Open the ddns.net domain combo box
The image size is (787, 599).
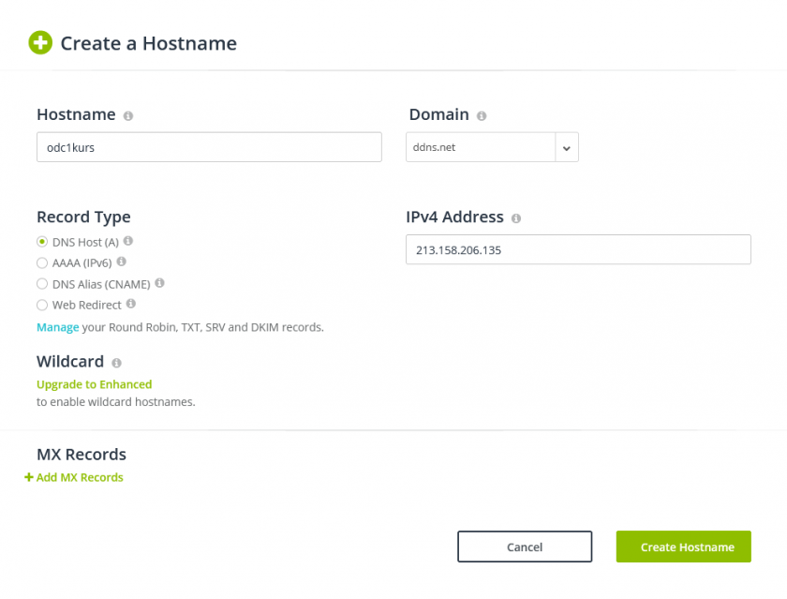[x=492, y=147]
